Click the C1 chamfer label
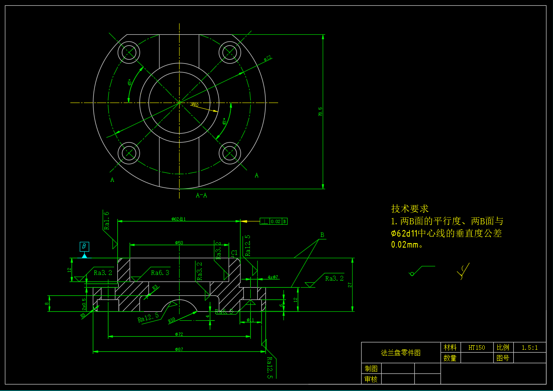This screenshot has width=553, height=391. coord(234,253)
